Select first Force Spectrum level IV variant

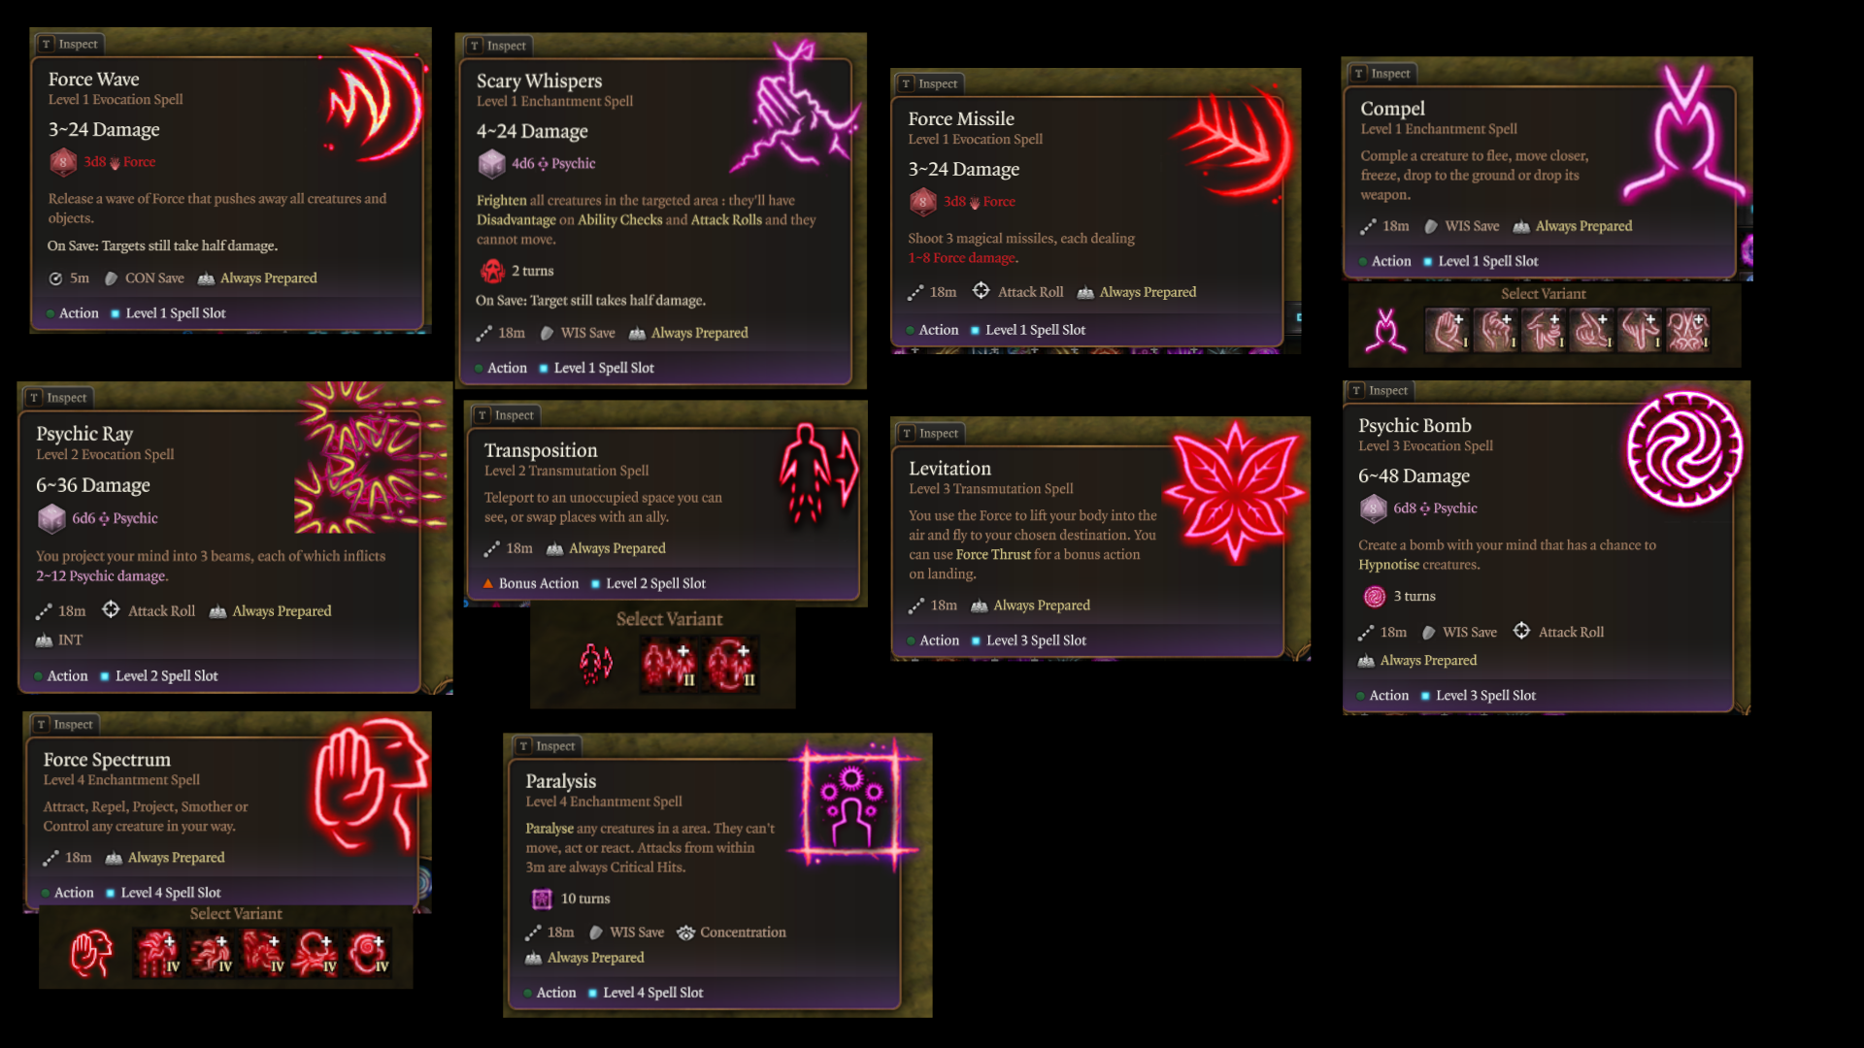pyautogui.click(x=157, y=953)
